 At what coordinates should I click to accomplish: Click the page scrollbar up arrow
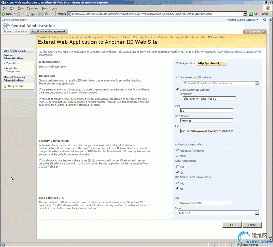point(270,19)
